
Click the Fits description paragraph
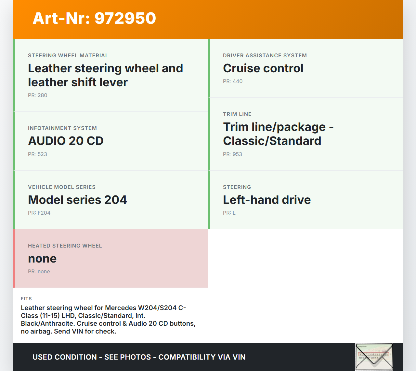click(108, 320)
